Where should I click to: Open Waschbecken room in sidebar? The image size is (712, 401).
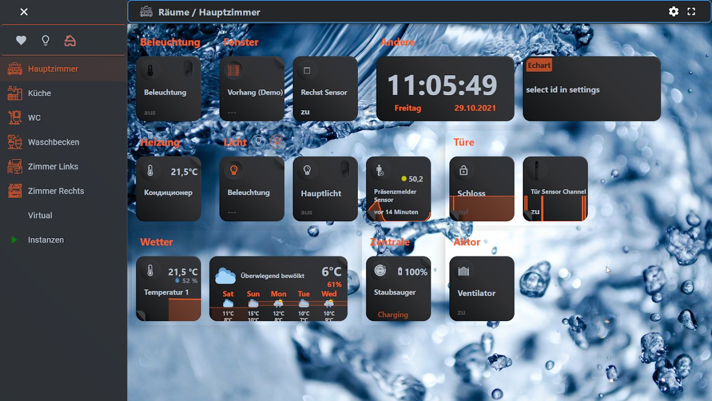pos(64,142)
